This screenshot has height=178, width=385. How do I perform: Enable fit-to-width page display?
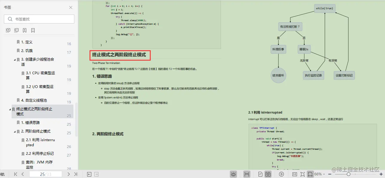(311, 174)
